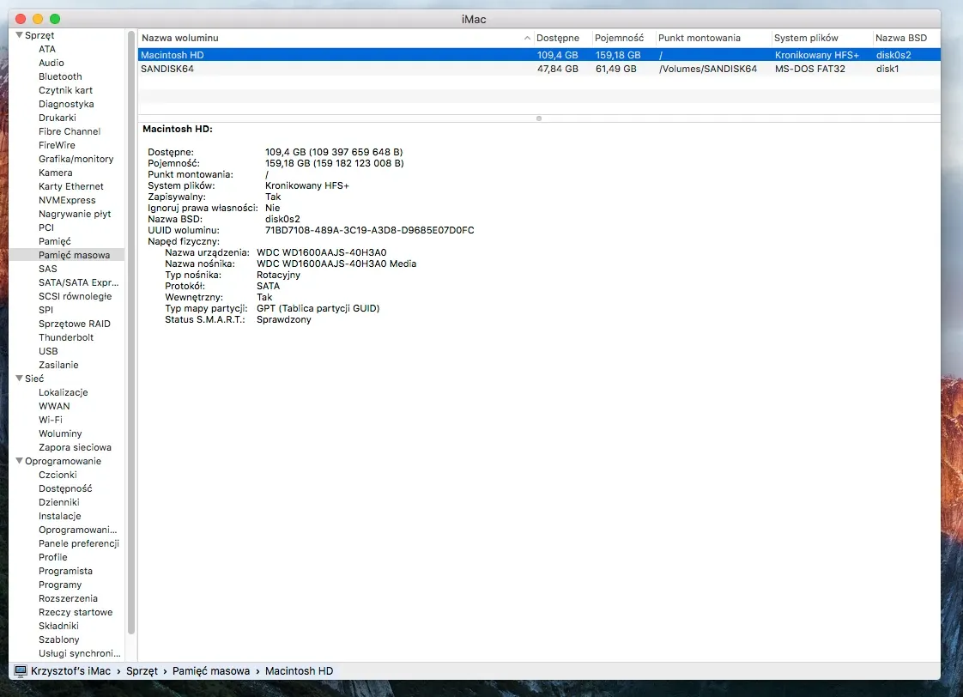Select Drukarki in the sidebar
Screen dimensions: 963x697
point(58,118)
